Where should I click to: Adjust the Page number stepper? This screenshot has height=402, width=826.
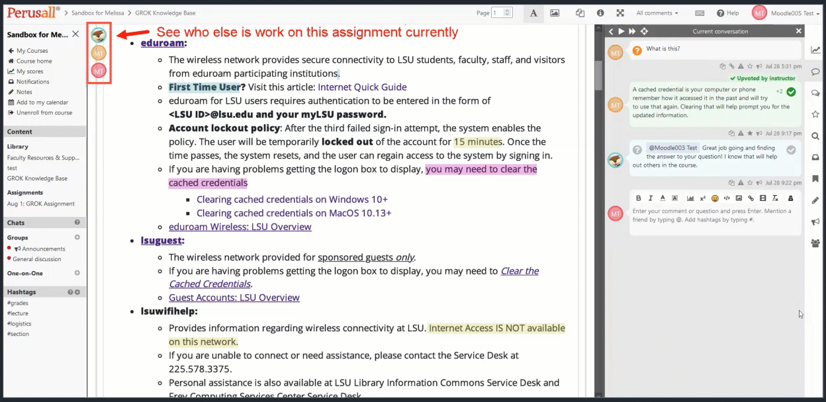pos(507,13)
